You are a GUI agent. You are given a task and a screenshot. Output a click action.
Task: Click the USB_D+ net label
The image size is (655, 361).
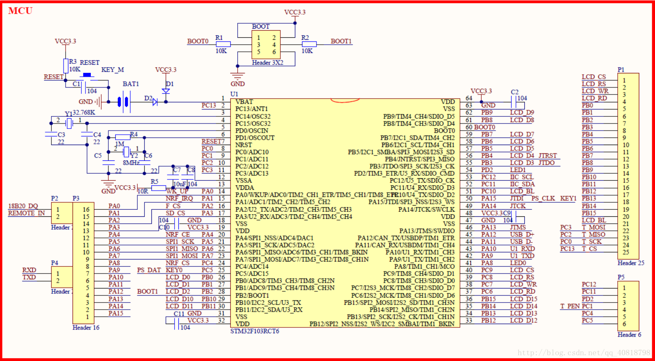click(x=522, y=235)
